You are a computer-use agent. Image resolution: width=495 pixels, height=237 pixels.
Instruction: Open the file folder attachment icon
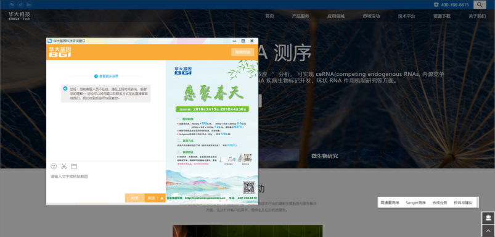[x=74, y=166]
